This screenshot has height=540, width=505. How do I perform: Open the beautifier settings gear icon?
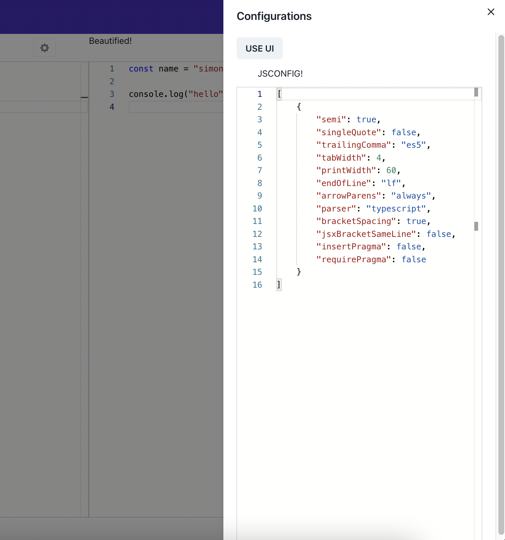pos(44,48)
